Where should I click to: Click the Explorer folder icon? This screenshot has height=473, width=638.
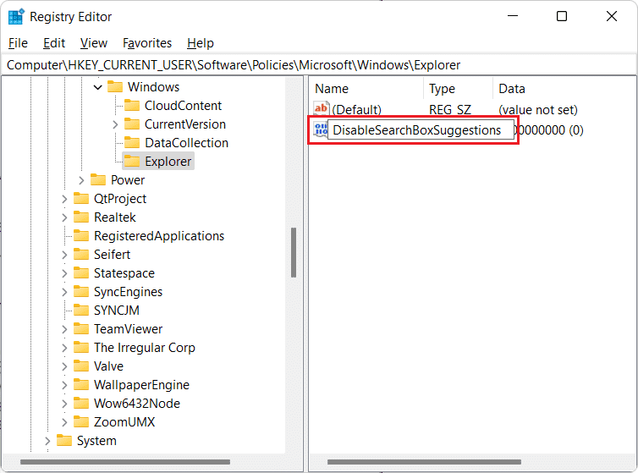point(132,162)
